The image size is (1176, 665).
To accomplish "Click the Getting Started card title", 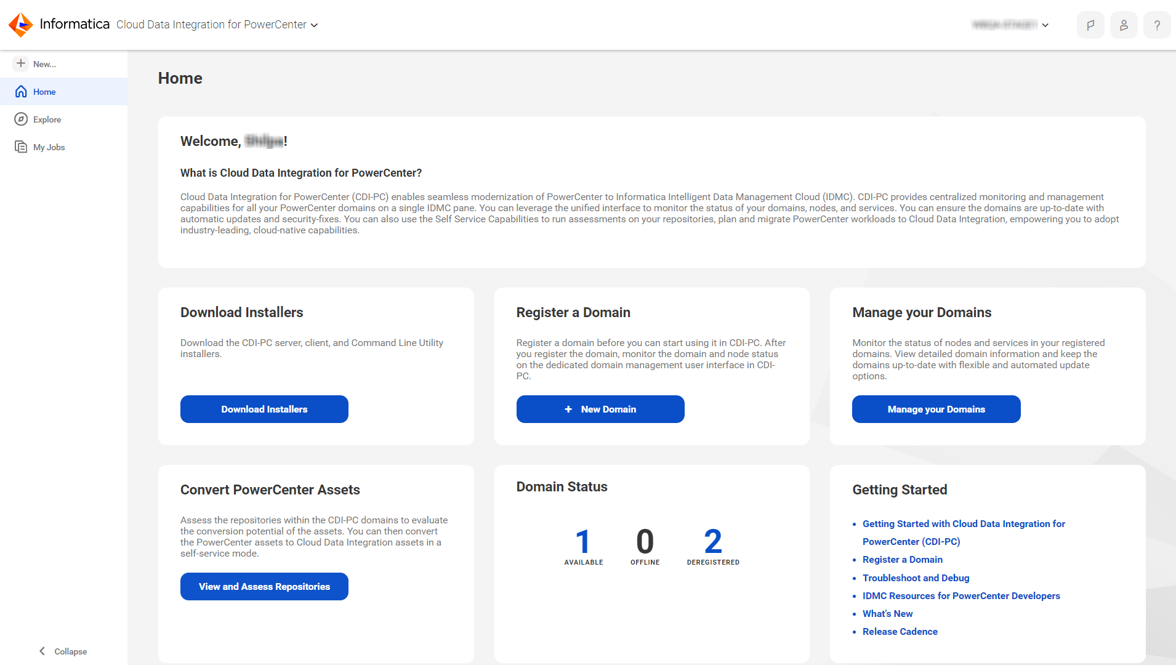I will [x=900, y=490].
